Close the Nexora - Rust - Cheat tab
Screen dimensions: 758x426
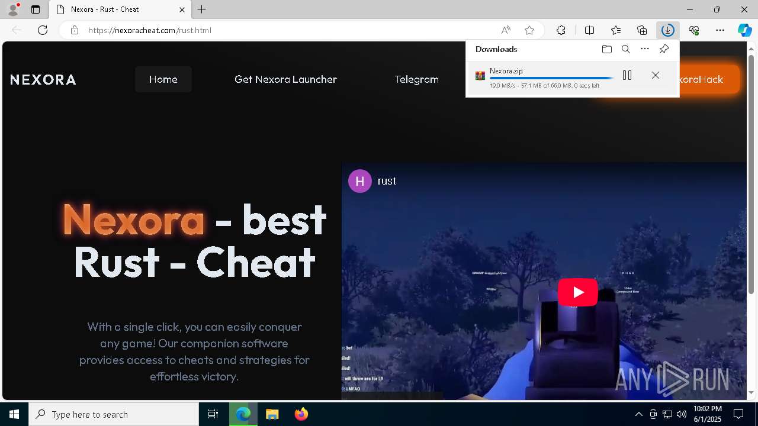point(182,9)
